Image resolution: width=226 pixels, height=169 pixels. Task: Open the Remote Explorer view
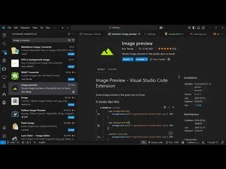(x=4, y=77)
